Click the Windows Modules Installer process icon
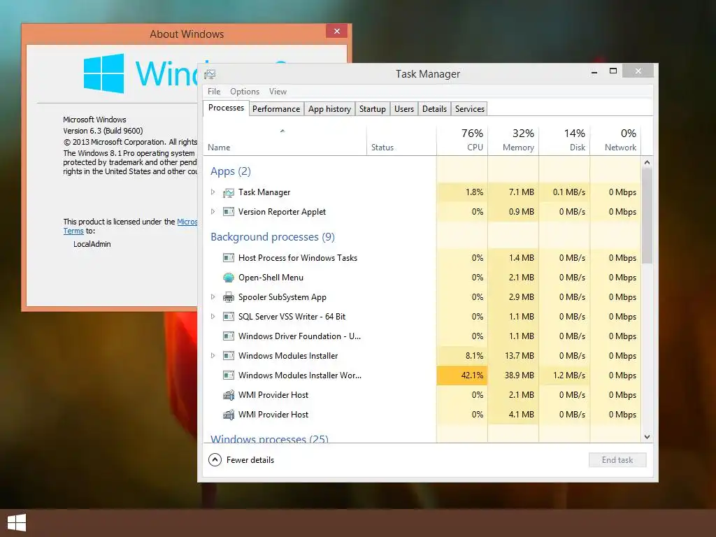The height and width of the screenshot is (537, 716). click(229, 356)
